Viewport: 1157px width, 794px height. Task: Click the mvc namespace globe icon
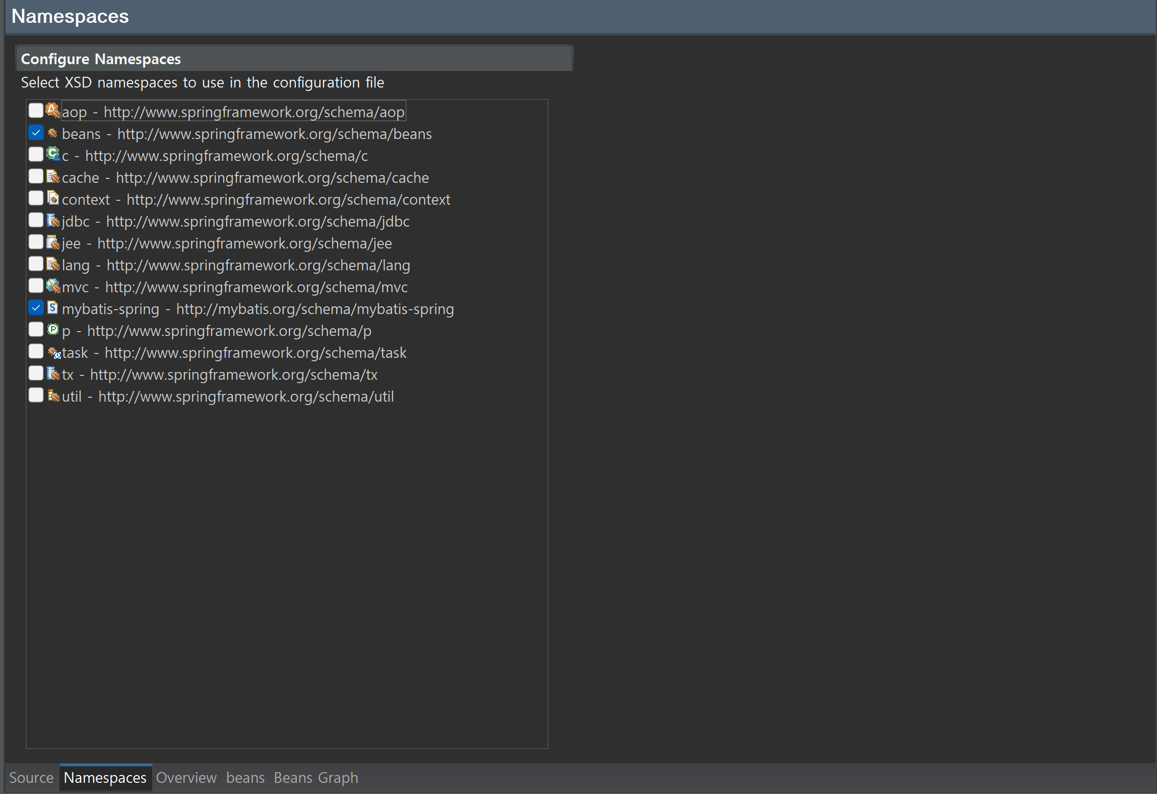53,285
